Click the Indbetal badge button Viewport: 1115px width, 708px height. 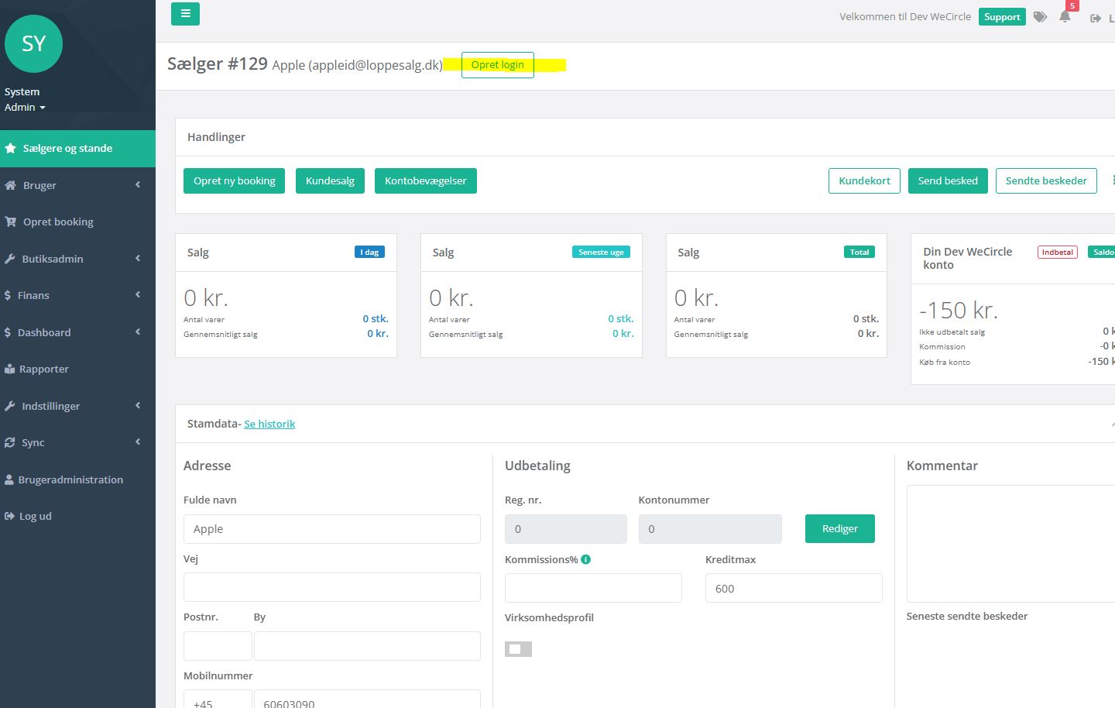click(1058, 253)
